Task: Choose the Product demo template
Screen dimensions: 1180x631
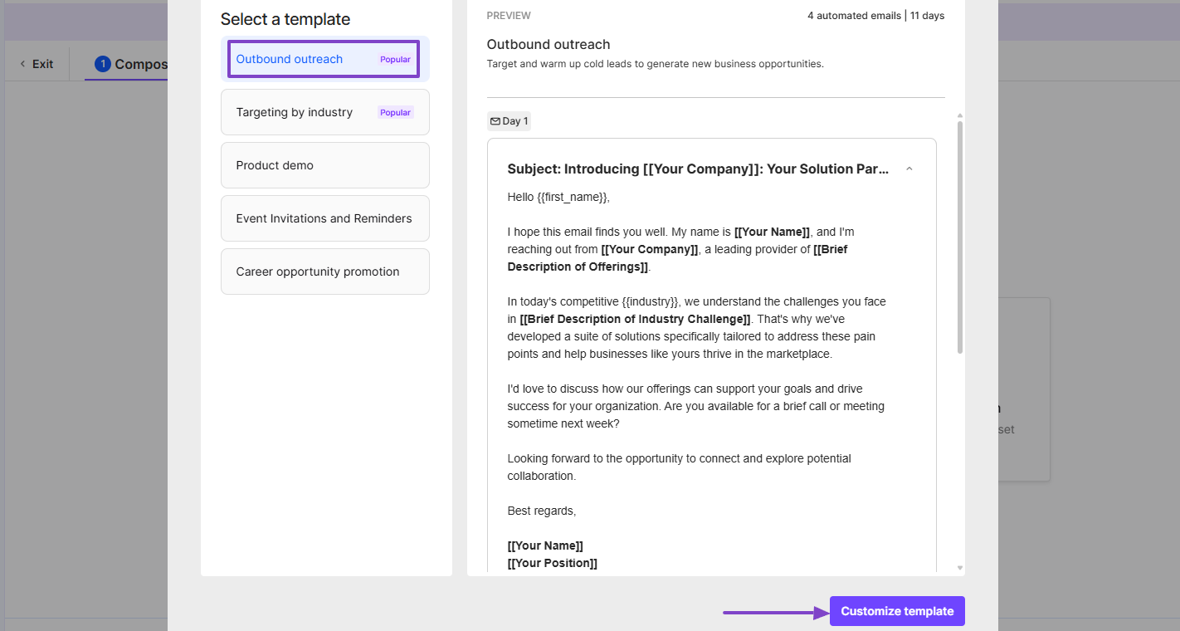Action: 324,165
